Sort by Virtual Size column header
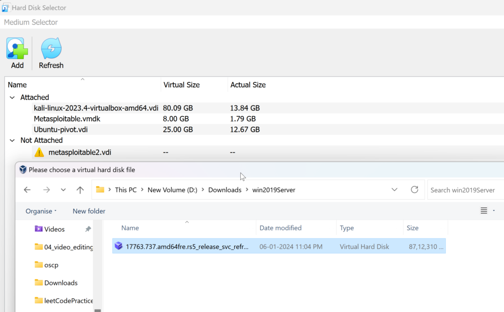Screen dimensions: 504x312 [182, 85]
